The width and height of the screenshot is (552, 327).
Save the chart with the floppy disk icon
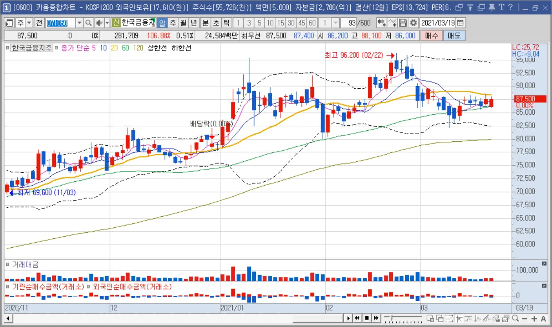point(403,23)
